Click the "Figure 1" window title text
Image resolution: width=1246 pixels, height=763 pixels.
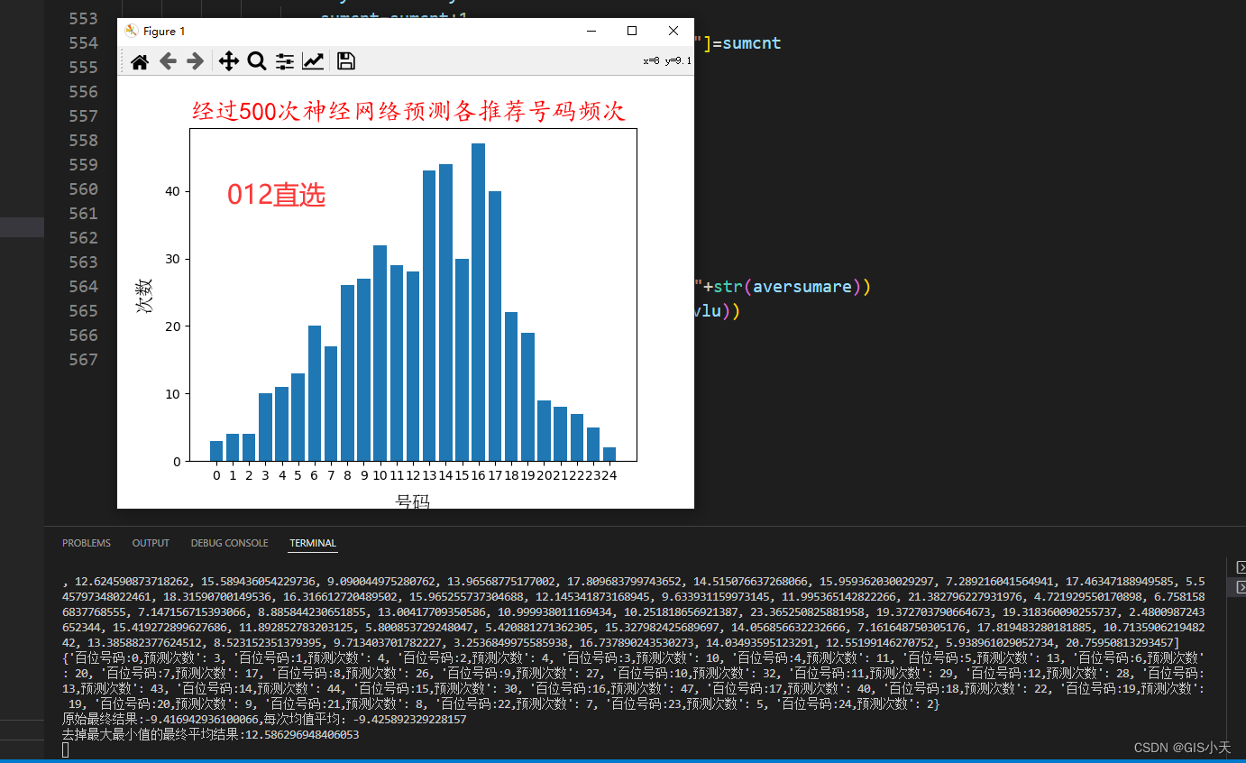point(164,31)
